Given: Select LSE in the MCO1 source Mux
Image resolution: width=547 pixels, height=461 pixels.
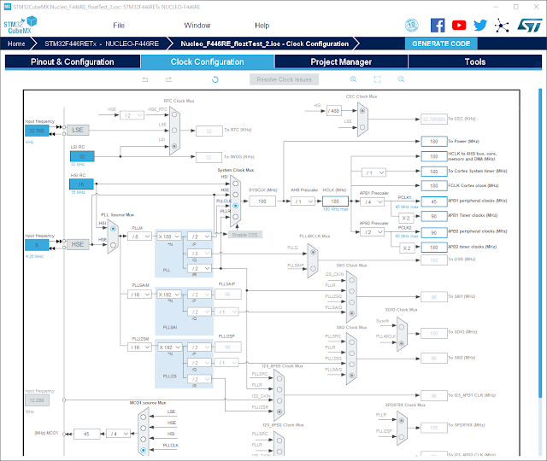Looking at the screenshot, I should tap(143, 417).
